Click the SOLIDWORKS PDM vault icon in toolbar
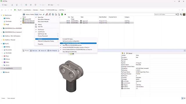The image size is (186, 104). [x=24, y=14]
